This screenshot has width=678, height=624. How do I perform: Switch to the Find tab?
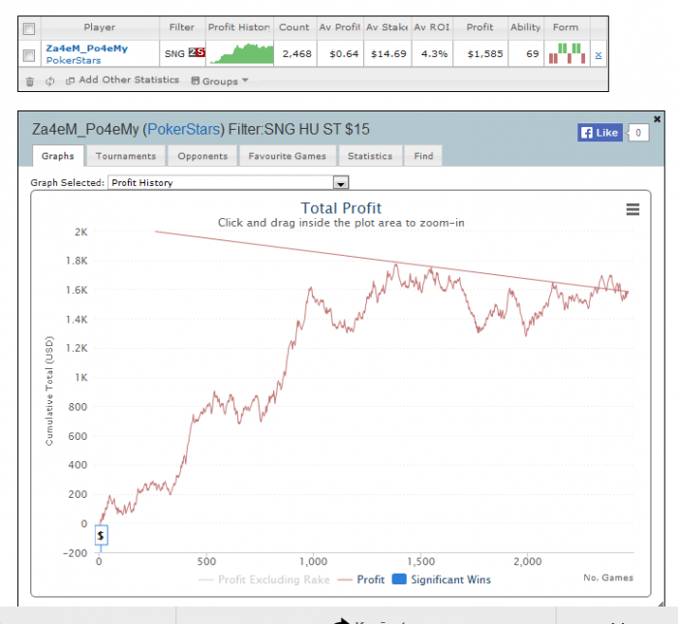point(423,156)
